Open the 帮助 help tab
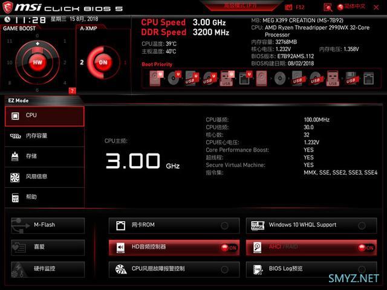This screenshot has height=290, width=387. [44, 198]
